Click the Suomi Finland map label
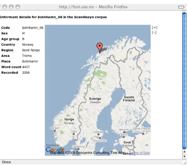 click(x=129, y=99)
